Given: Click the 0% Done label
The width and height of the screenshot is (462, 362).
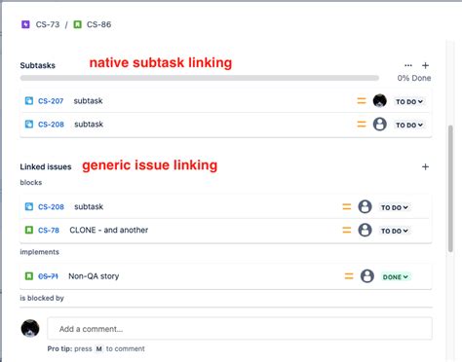Looking at the screenshot, I should click(414, 78).
